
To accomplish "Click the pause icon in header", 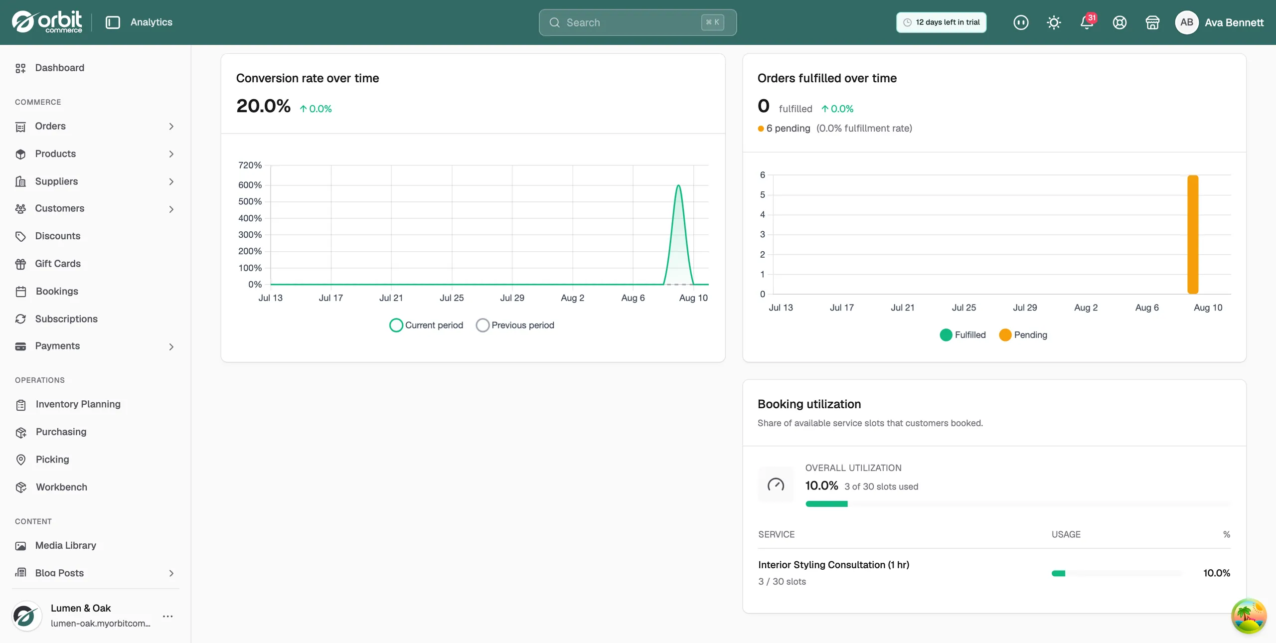I will pos(1021,22).
